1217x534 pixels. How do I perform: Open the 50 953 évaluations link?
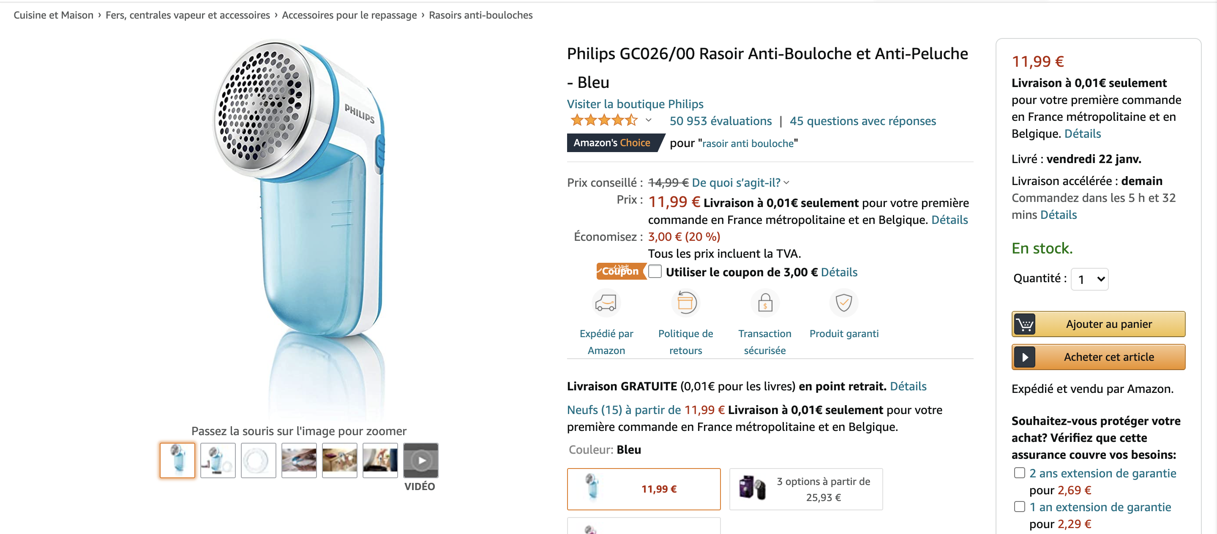[720, 121]
